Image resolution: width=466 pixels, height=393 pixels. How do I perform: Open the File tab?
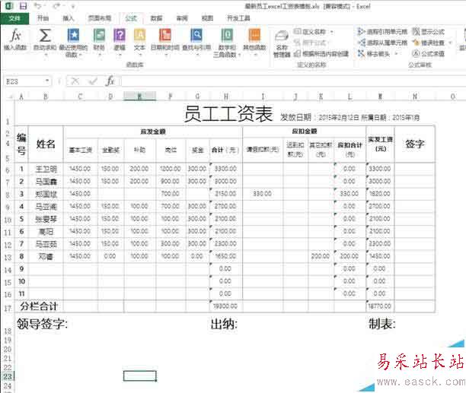click(14, 18)
